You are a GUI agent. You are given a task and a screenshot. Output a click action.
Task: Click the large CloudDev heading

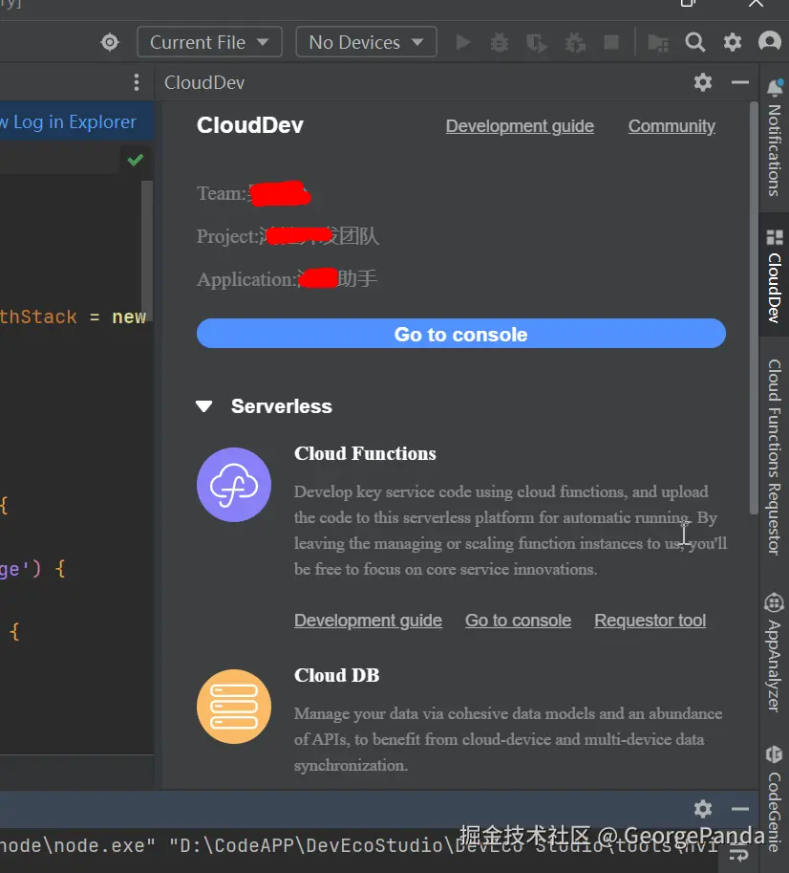250,125
